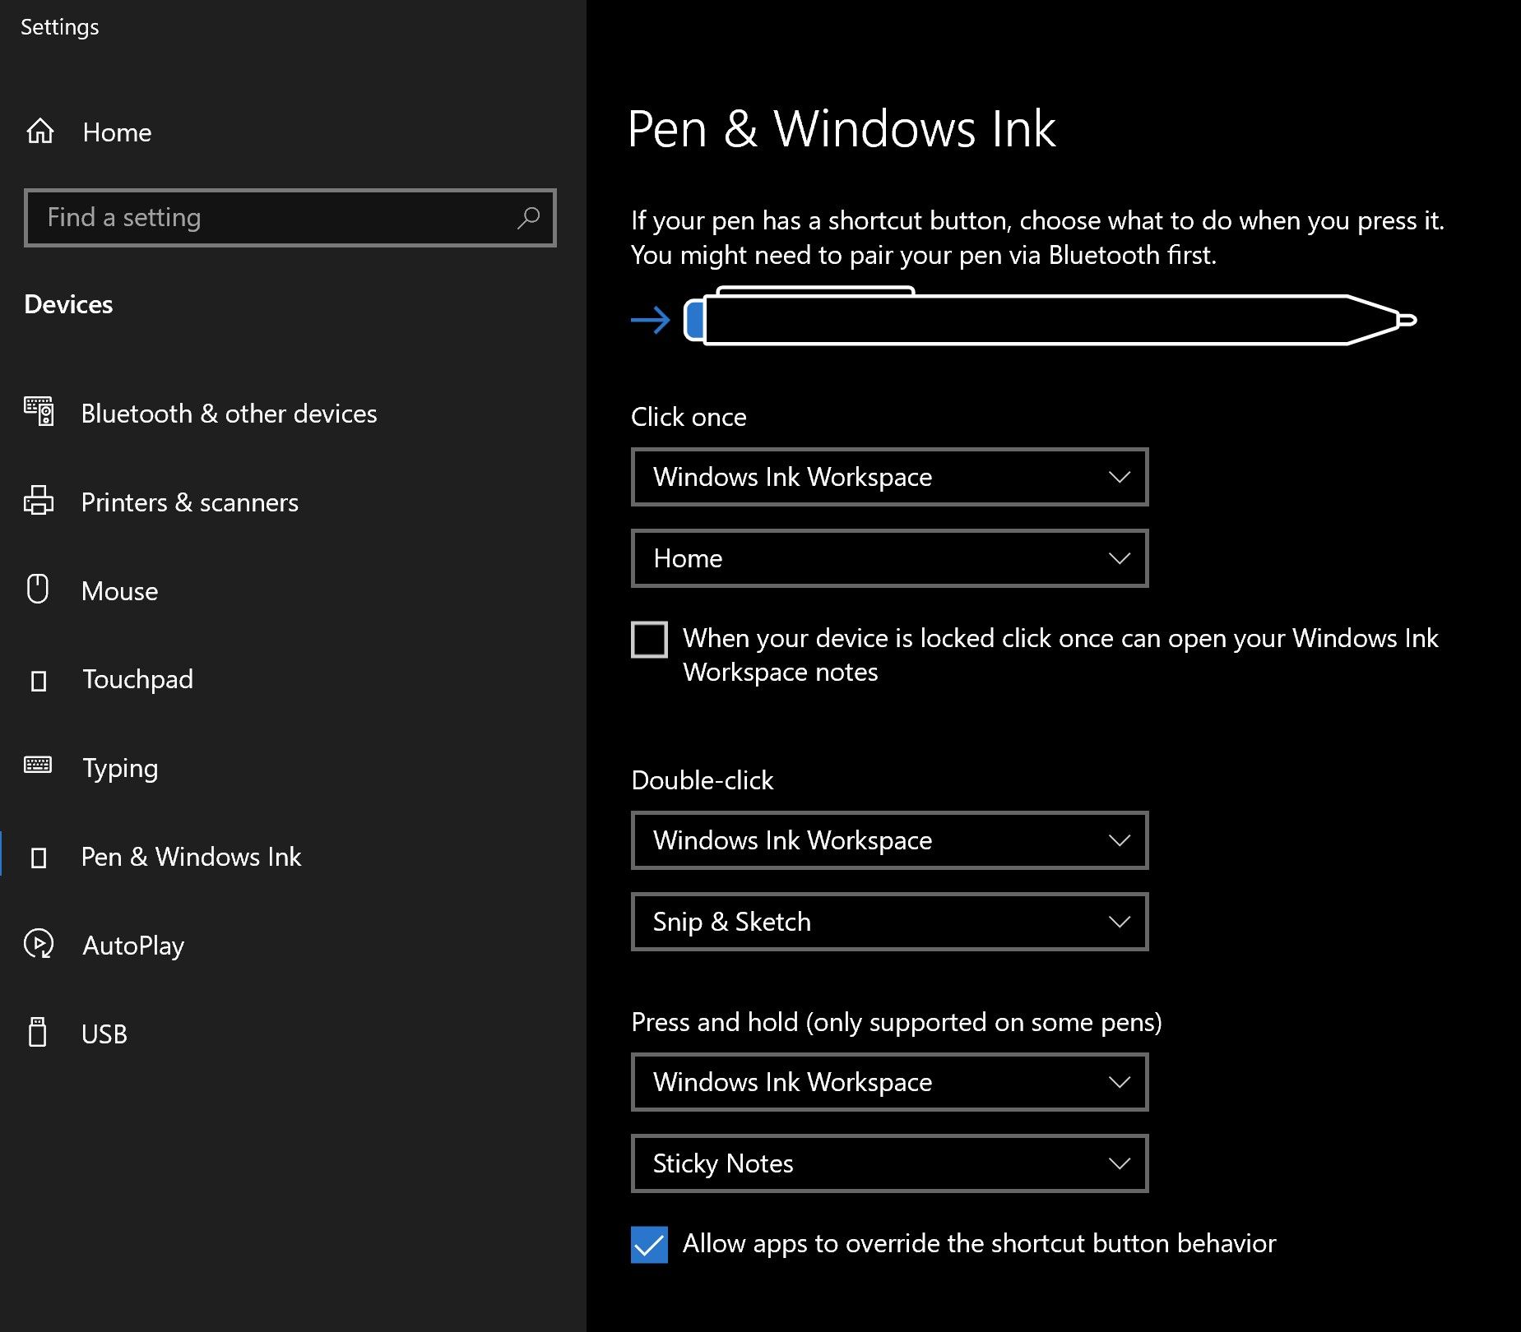Click the Settings window title
1521x1332 pixels.
pyautogui.click(x=59, y=27)
